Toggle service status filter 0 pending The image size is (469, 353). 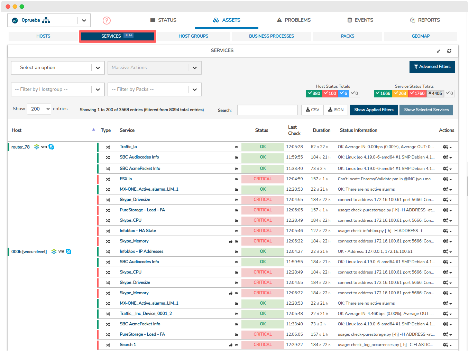(x=449, y=94)
